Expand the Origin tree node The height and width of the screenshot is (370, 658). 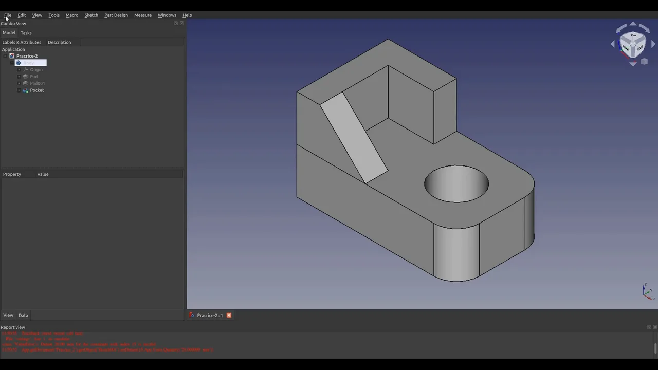[19, 70]
